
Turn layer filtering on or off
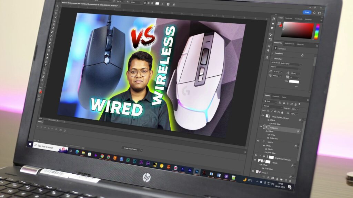click(300, 104)
